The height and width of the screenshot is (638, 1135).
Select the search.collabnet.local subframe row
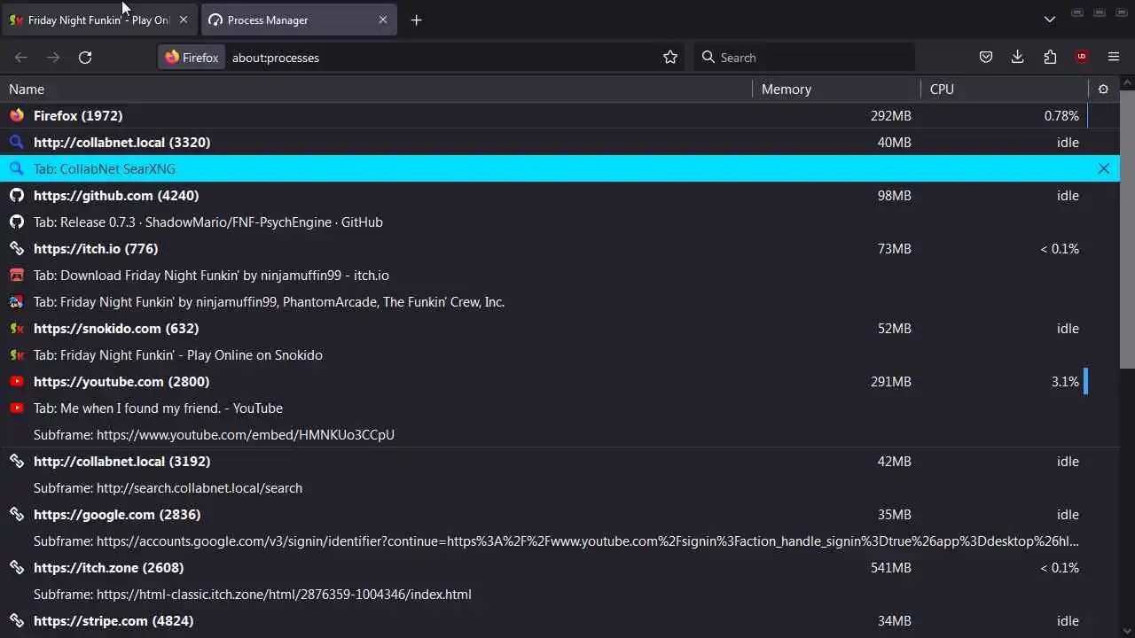(560, 487)
